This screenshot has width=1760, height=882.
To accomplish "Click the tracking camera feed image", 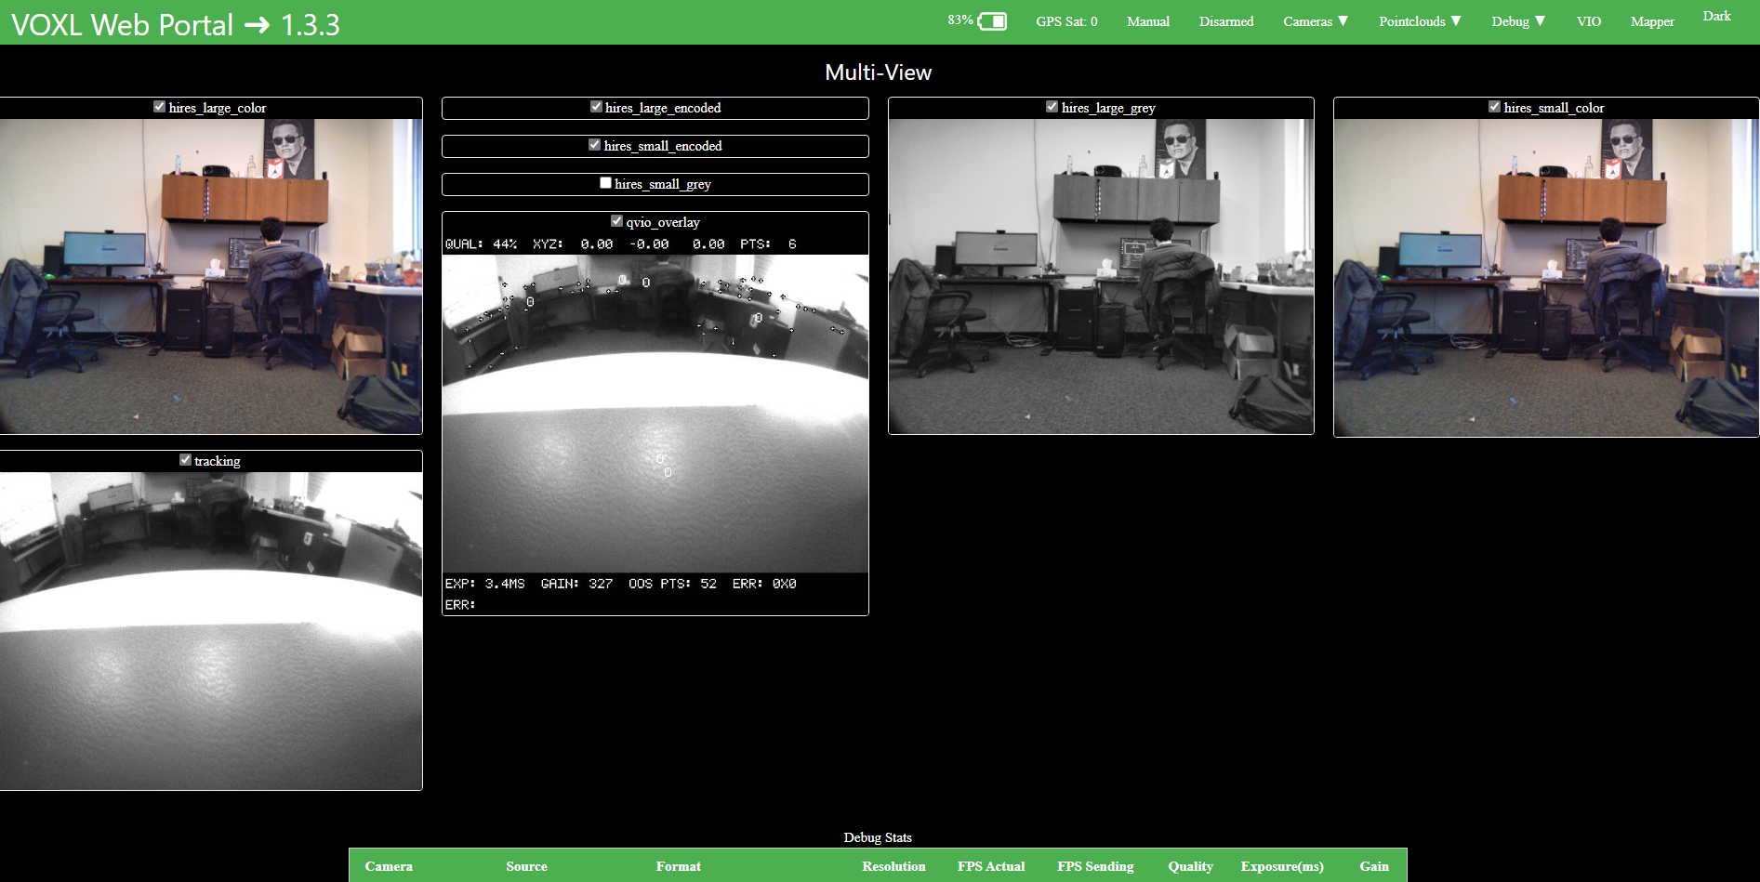I will (211, 630).
